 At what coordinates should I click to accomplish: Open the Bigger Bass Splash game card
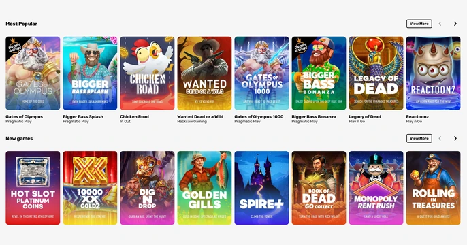[x=90, y=73]
